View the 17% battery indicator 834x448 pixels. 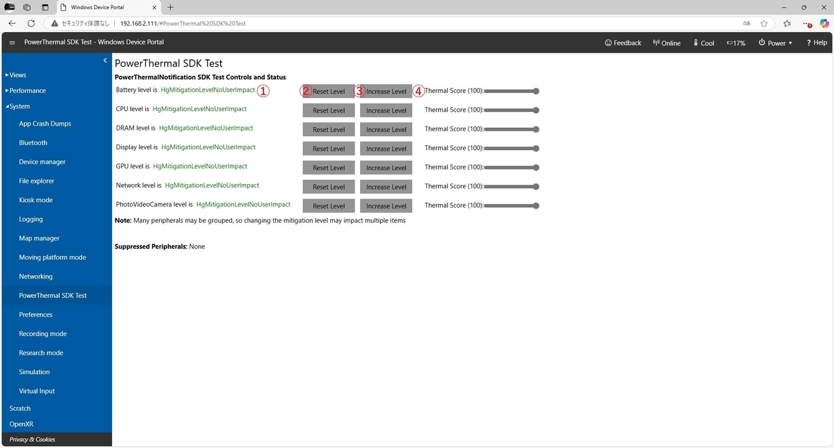click(736, 42)
